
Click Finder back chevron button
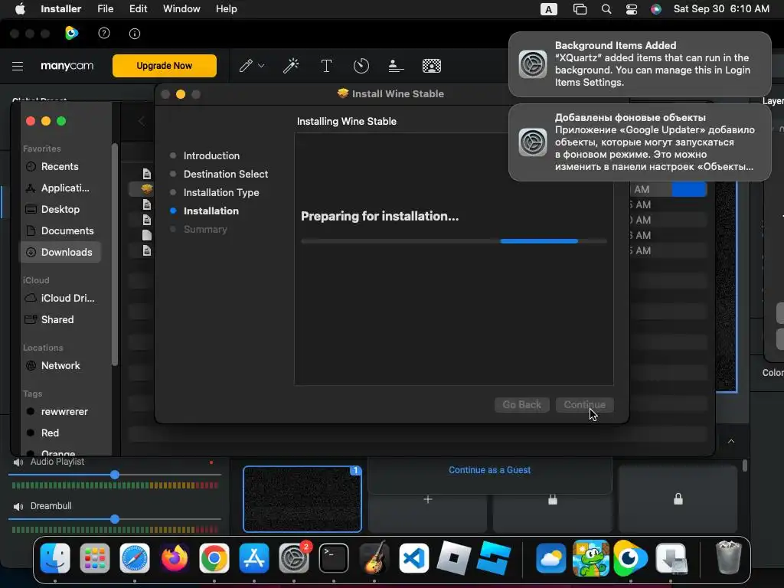point(142,121)
